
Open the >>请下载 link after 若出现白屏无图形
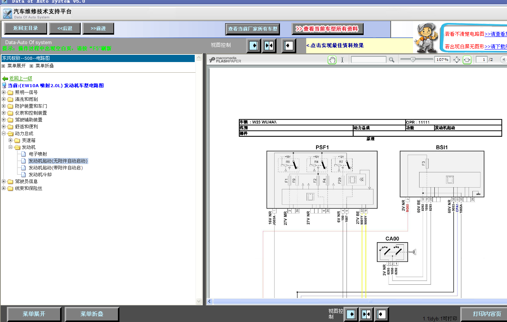(x=496, y=46)
